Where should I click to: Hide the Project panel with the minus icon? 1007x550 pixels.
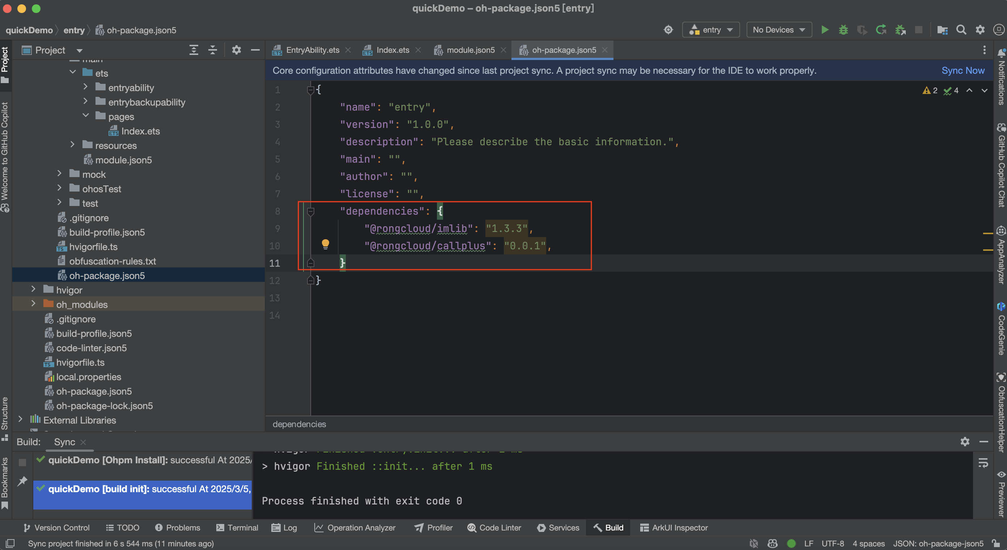click(x=255, y=50)
